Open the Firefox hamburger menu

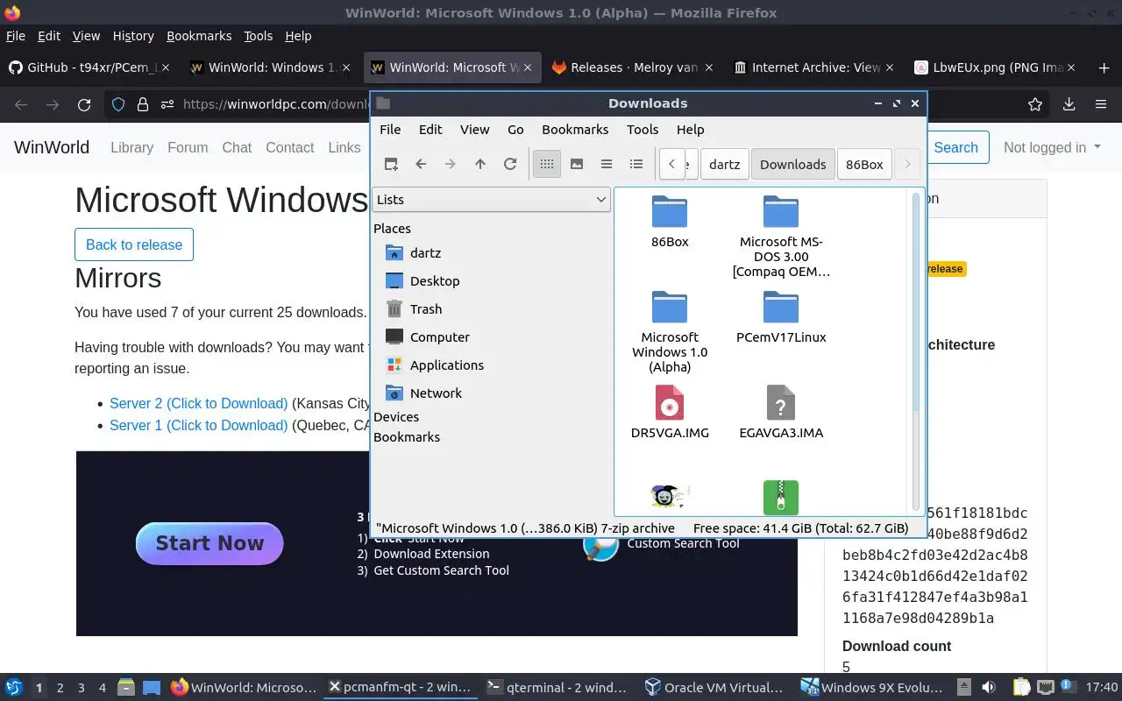(1101, 104)
